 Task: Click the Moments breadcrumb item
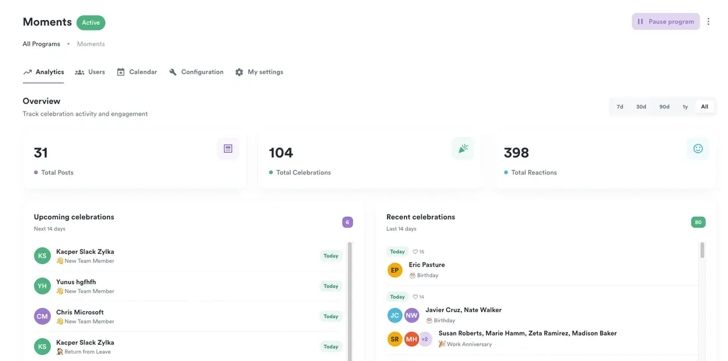tap(91, 44)
